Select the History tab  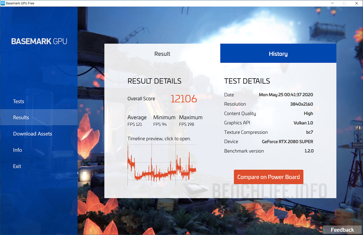pos(278,53)
